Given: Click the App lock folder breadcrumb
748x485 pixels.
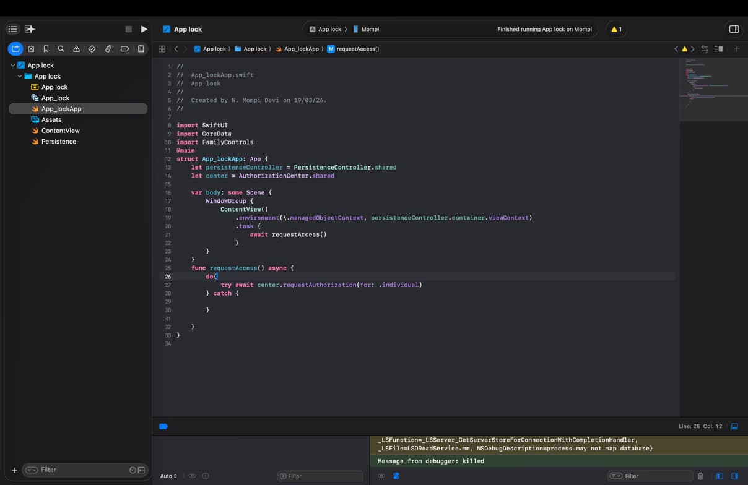Looking at the screenshot, I should tap(250, 49).
